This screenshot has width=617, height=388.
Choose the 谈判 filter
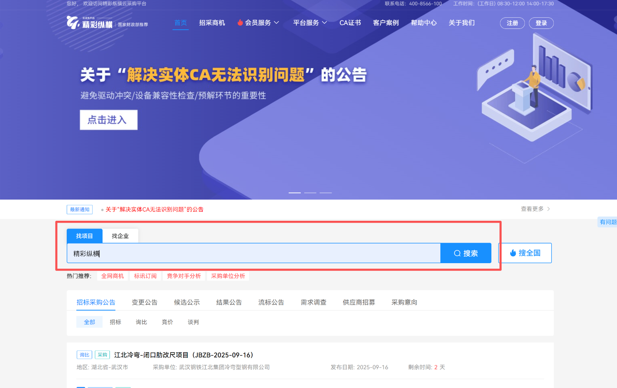click(193, 322)
